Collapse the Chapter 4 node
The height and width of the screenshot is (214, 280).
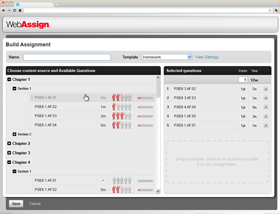10,162
